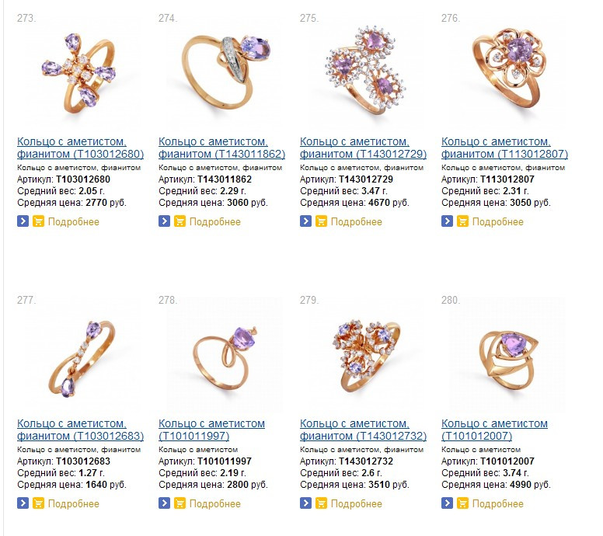Viewport: 603px width, 536px height.
Task: Select thumbnail of ring number 273
Action: tap(79, 72)
